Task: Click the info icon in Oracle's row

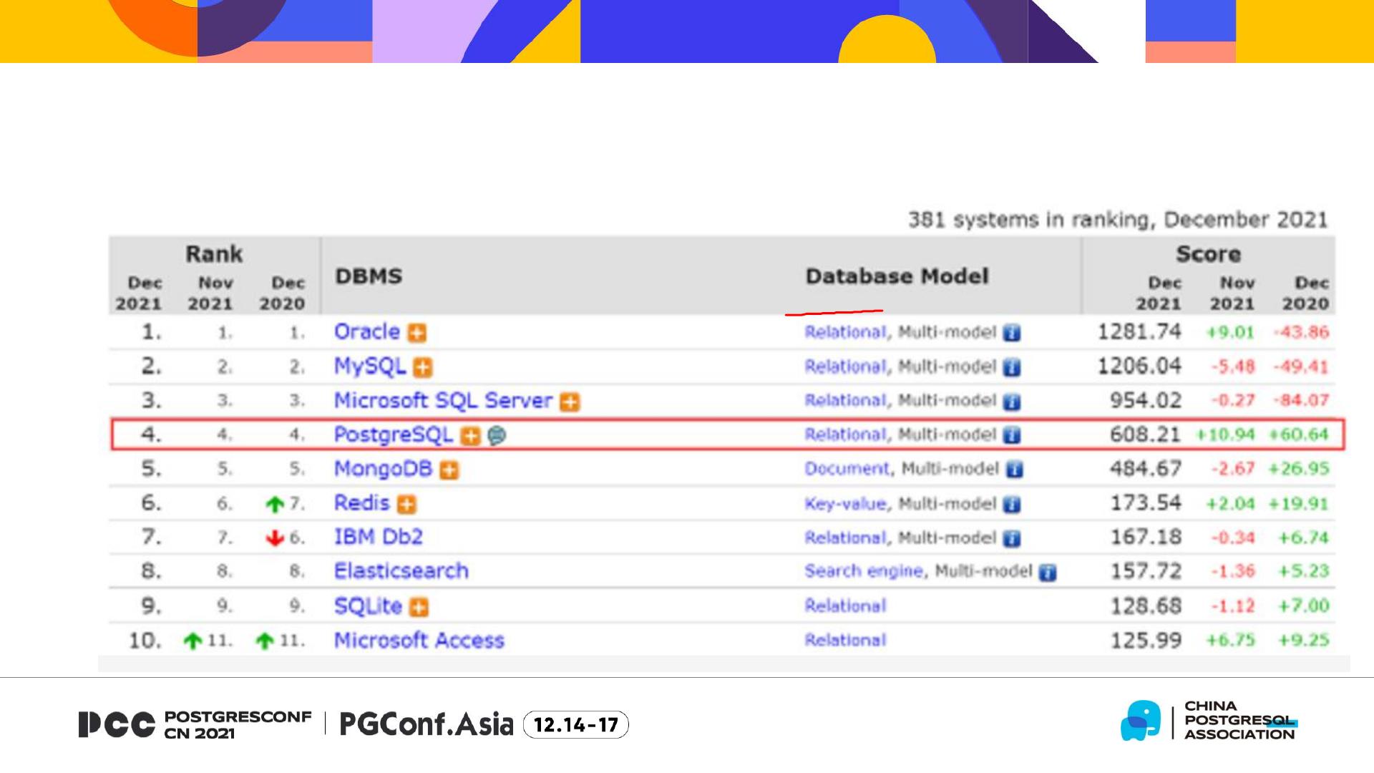Action: (1012, 333)
